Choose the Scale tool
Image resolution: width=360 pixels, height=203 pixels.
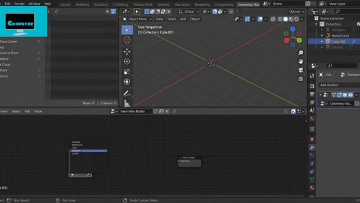tap(127, 72)
